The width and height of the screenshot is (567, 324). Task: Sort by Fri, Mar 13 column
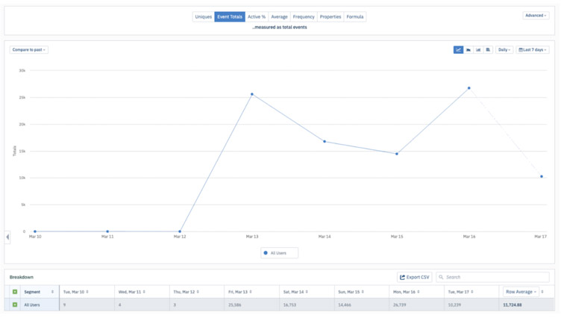click(x=251, y=292)
